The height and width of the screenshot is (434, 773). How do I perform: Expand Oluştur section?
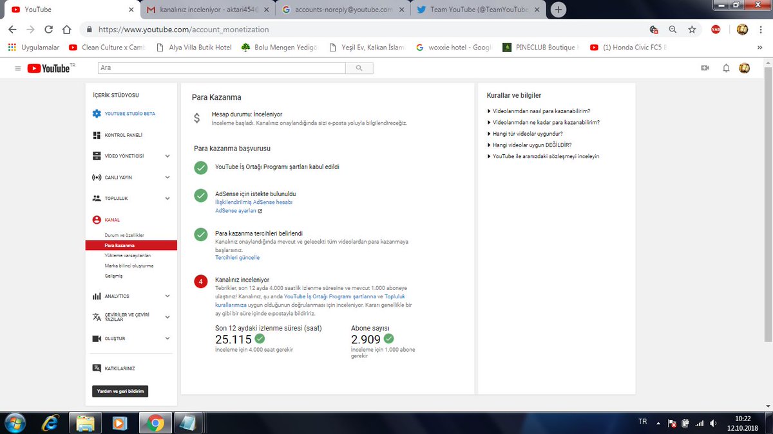click(x=167, y=339)
